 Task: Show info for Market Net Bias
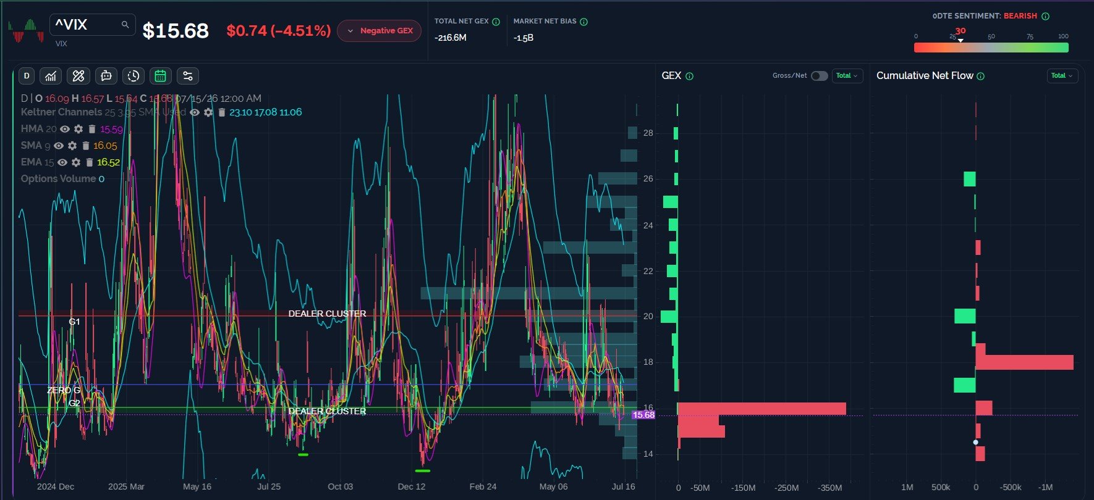point(584,22)
